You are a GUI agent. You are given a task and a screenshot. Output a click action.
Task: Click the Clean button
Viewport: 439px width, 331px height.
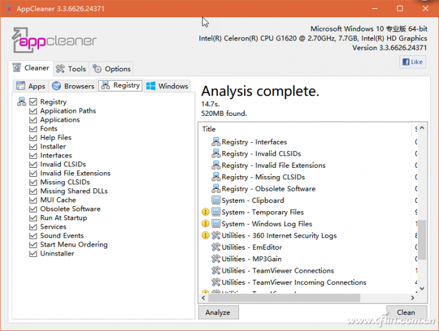coord(406,312)
